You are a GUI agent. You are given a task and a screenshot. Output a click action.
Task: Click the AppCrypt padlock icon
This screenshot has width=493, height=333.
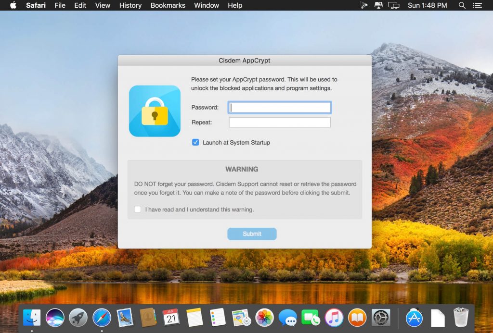154,111
